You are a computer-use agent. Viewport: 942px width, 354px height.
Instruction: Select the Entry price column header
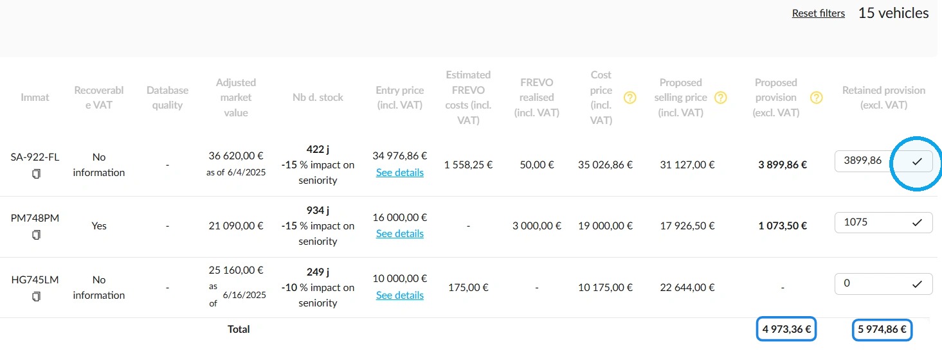(399, 98)
